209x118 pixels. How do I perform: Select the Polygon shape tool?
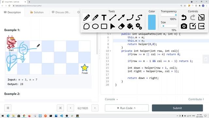point(87,26)
